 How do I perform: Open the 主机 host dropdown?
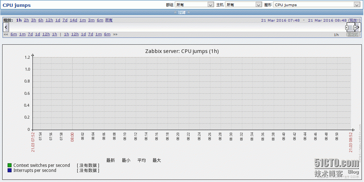[243, 5]
